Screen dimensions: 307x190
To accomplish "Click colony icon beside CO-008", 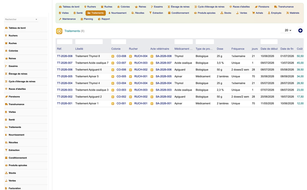I will (113, 56).
